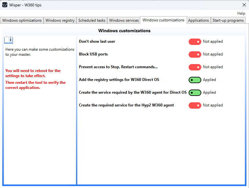Click Not applied status beside Prevent access row
249x188 pixels.
[213, 67]
